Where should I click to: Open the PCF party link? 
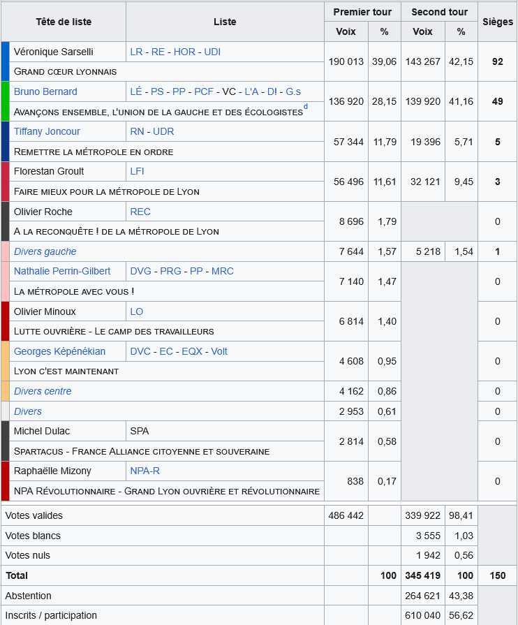pos(204,91)
